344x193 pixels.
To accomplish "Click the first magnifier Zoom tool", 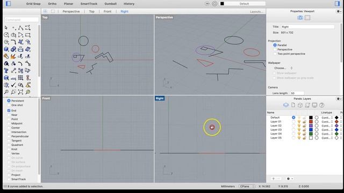I will pos(6,92).
